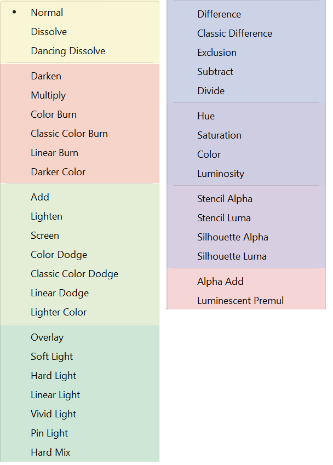Choose the Screen blending mode
The height and width of the screenshot is (465, 333).
45,236
